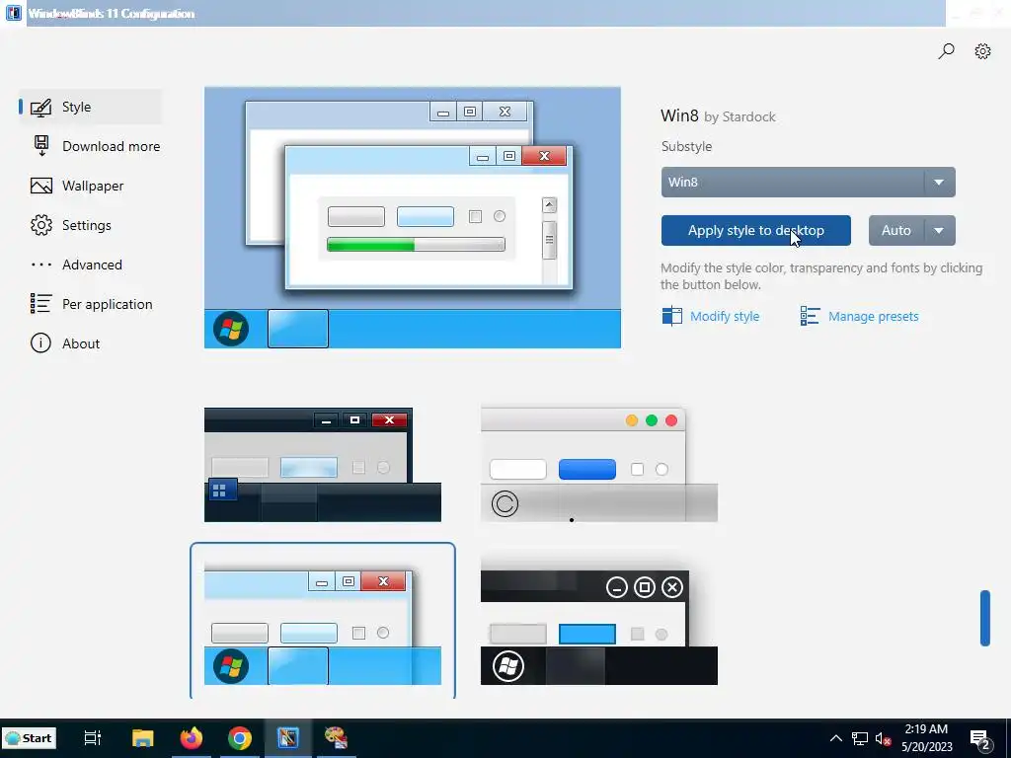
Task: Select the Mac-like style thumbnail with colored dots
Action: [x=599, y=465]
